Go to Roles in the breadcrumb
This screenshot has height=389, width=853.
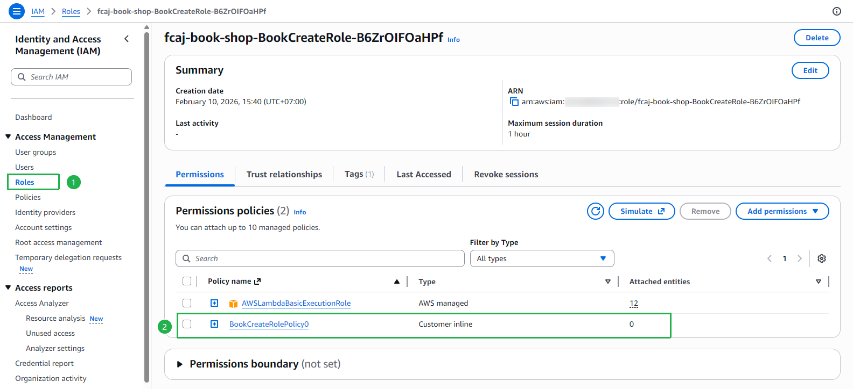coord(71,11)
